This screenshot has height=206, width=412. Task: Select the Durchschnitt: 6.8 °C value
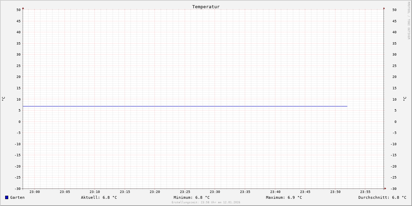click(382, 197)
